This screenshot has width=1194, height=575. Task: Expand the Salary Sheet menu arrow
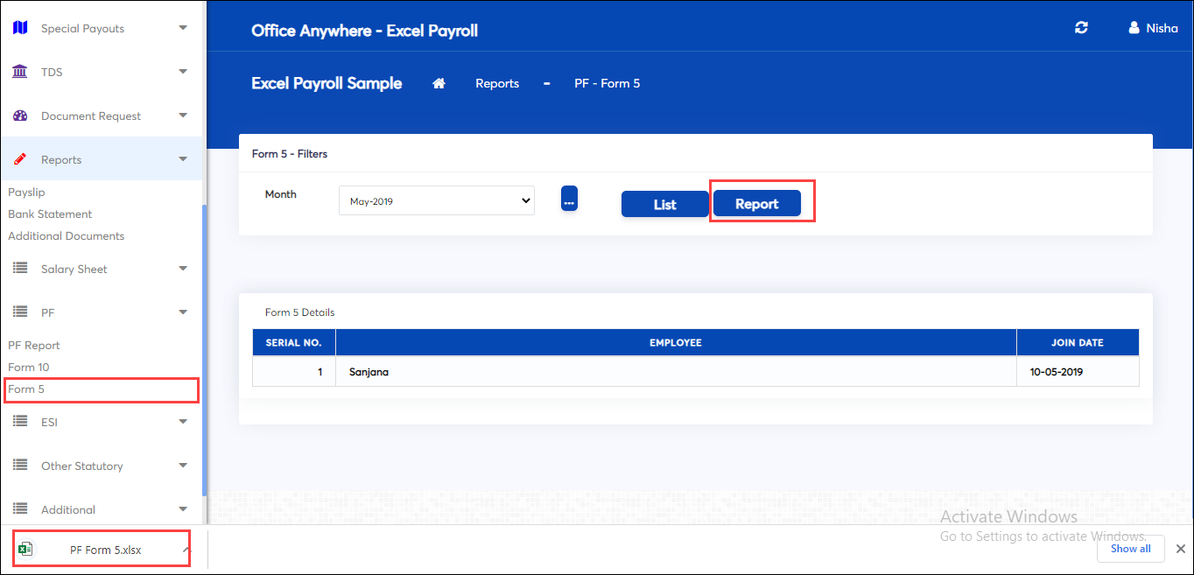183,269
